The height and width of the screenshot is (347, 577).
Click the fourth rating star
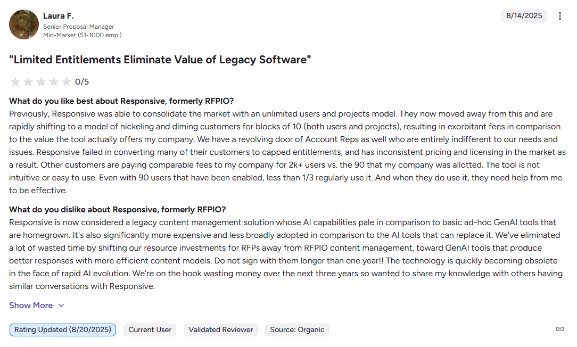(54, 82)
